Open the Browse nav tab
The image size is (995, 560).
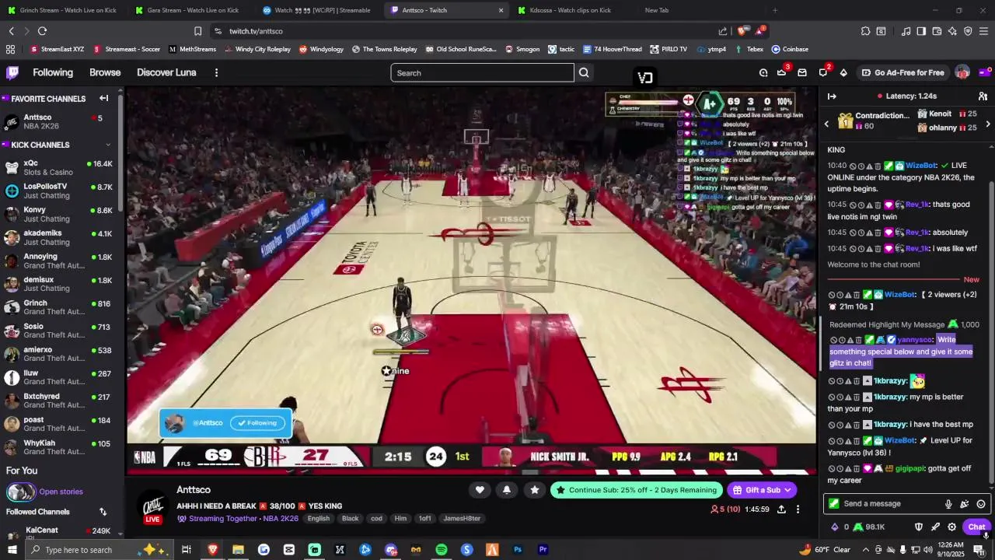[105, 72]
